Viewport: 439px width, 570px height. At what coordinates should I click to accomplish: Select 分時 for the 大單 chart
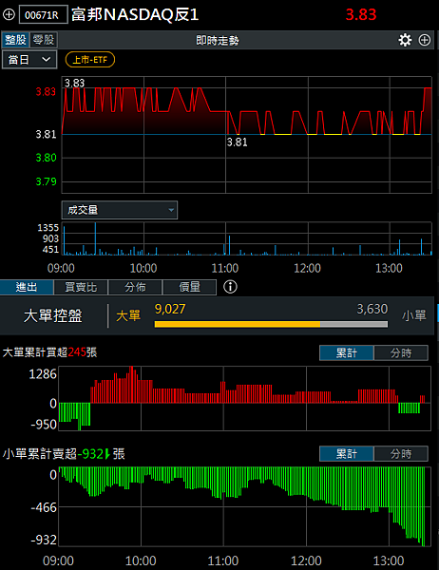401,352
